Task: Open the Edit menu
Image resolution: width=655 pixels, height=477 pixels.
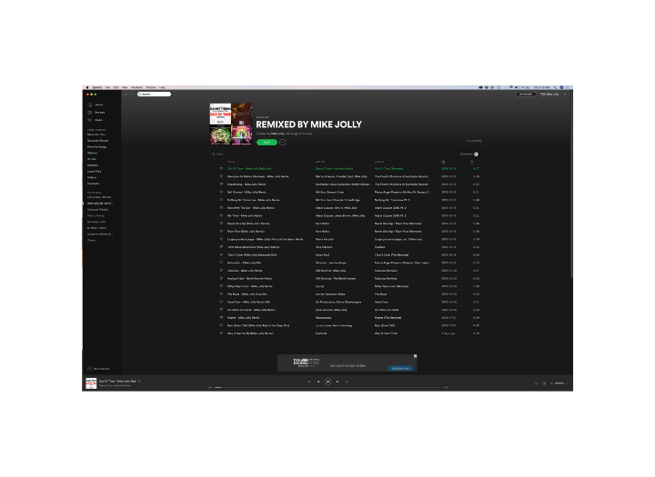Action: (116, 87)
